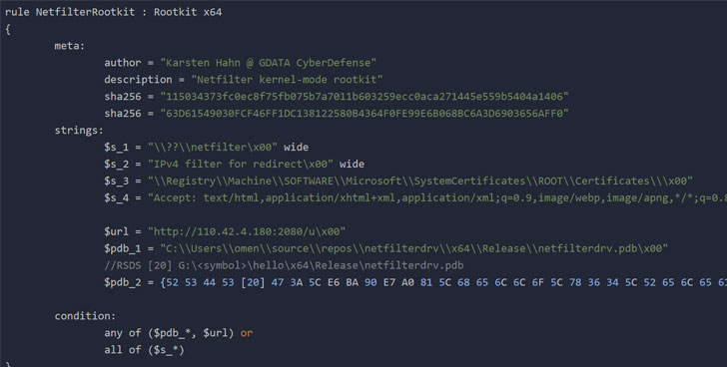Click the description string value

287,80
